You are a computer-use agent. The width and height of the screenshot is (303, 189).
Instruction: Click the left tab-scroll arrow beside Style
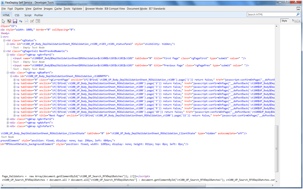pos(296,21)
